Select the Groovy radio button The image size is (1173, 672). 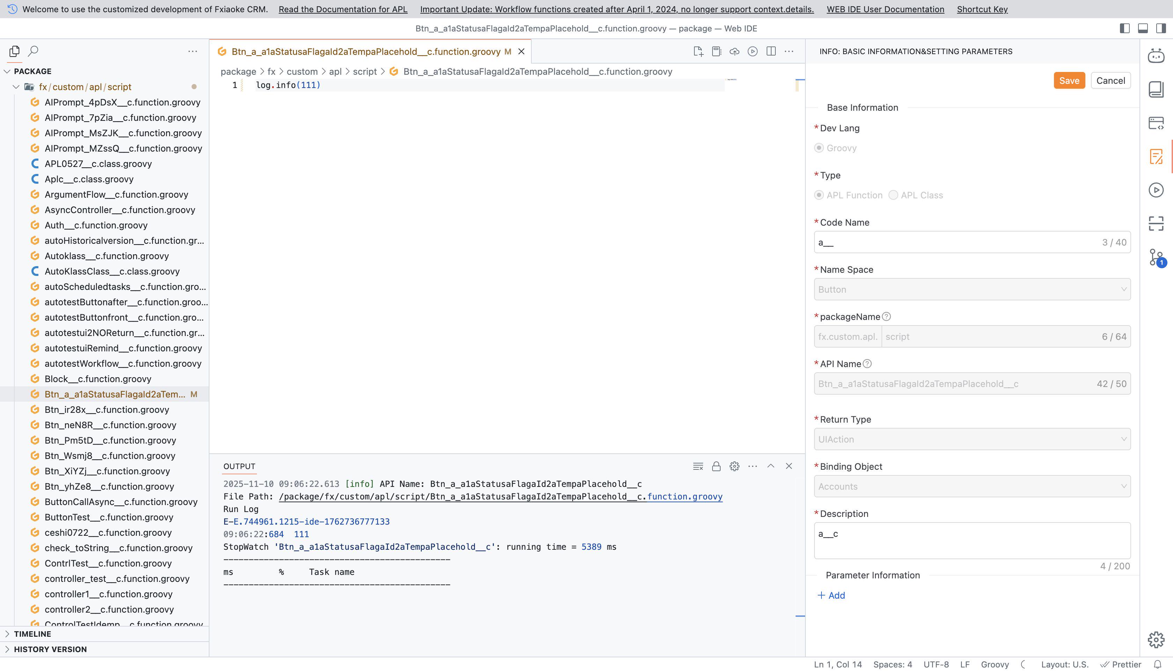pos(819,148)
